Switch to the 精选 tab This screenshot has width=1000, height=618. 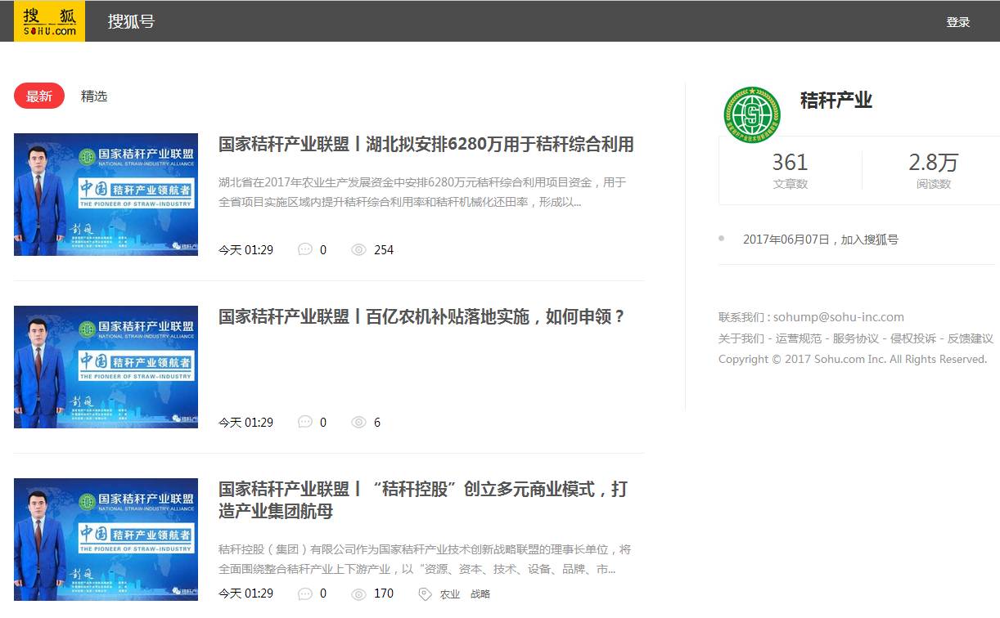tap(94, 96)
